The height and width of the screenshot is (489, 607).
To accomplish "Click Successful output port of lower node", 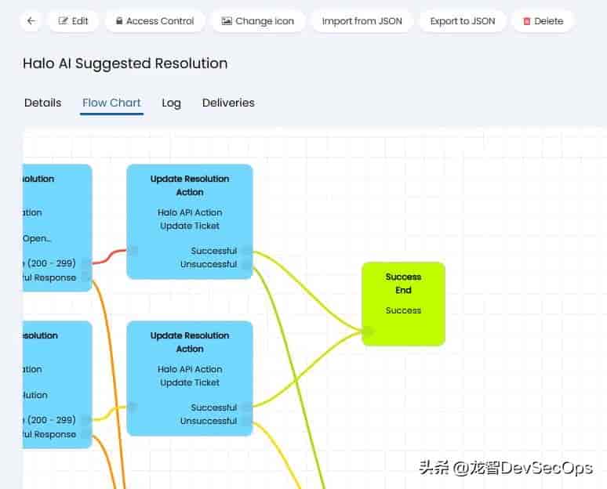I will (x=246, y=407).
